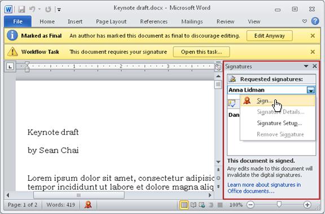Click the Select Browse Object circle button

(218, 178)
